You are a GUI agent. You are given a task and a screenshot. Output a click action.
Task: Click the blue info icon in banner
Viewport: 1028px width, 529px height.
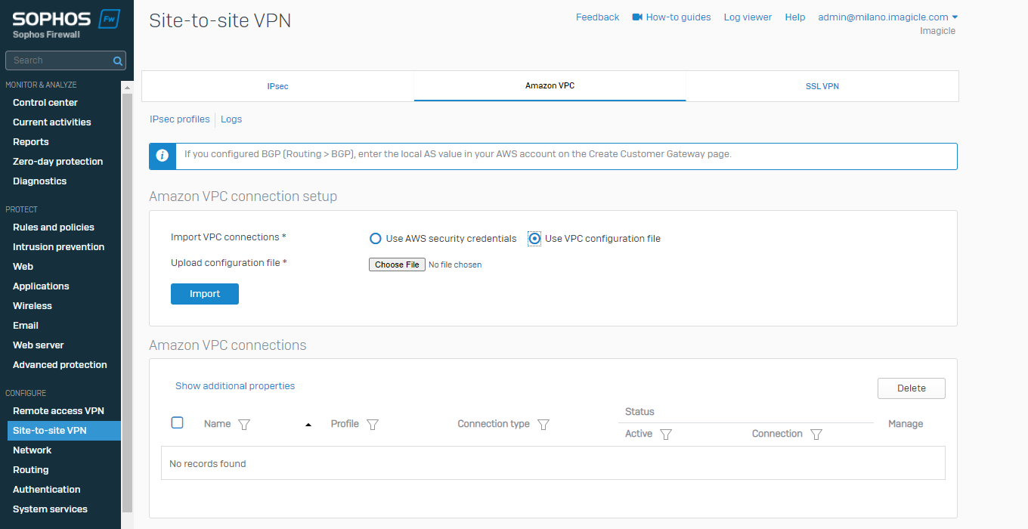(162, 156)
